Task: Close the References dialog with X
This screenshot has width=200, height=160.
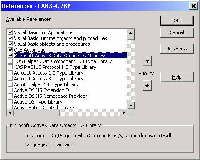Action: click(193, 6)
